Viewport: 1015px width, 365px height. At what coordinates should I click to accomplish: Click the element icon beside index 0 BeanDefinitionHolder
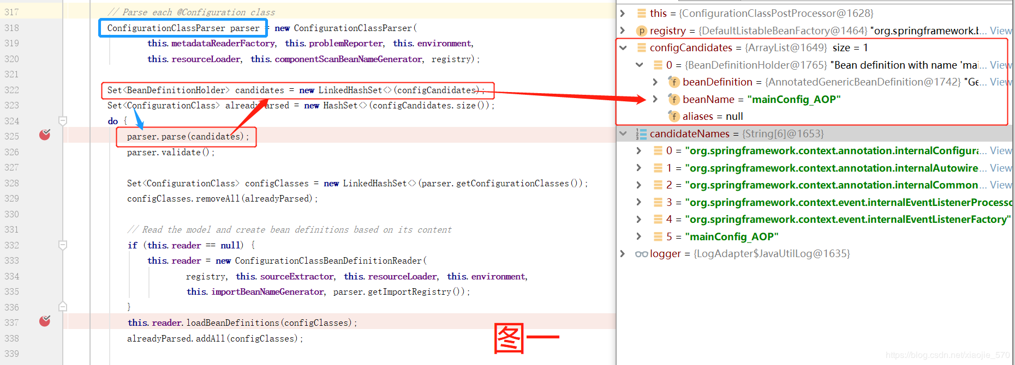658,65
